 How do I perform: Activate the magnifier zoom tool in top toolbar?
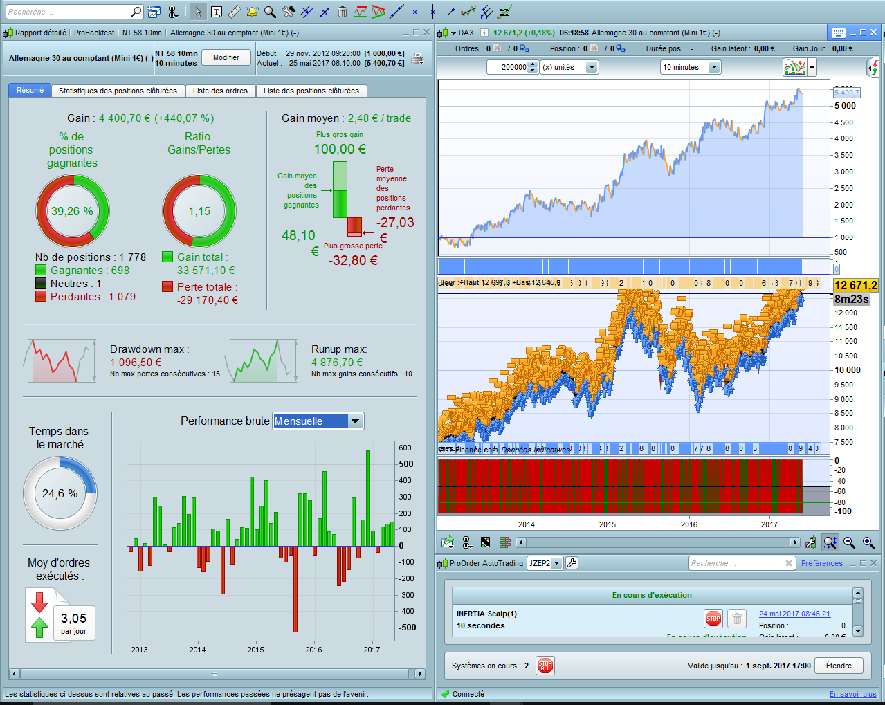pyautogui.click(x=271, y=12)
